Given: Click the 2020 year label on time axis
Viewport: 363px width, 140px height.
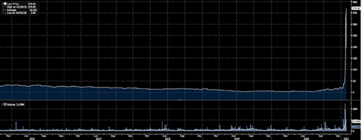Looking at the screenshot, I should [306, 138].
